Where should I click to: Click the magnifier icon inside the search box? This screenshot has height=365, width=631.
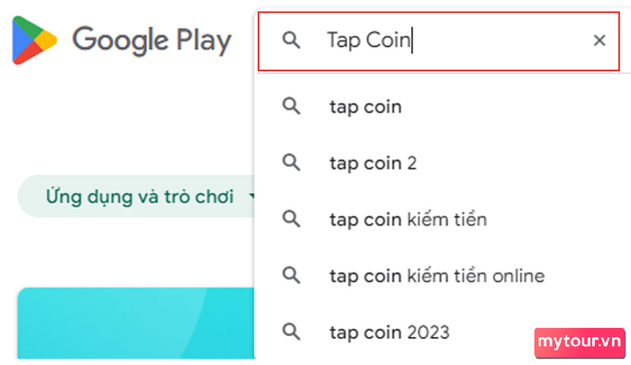291,41
